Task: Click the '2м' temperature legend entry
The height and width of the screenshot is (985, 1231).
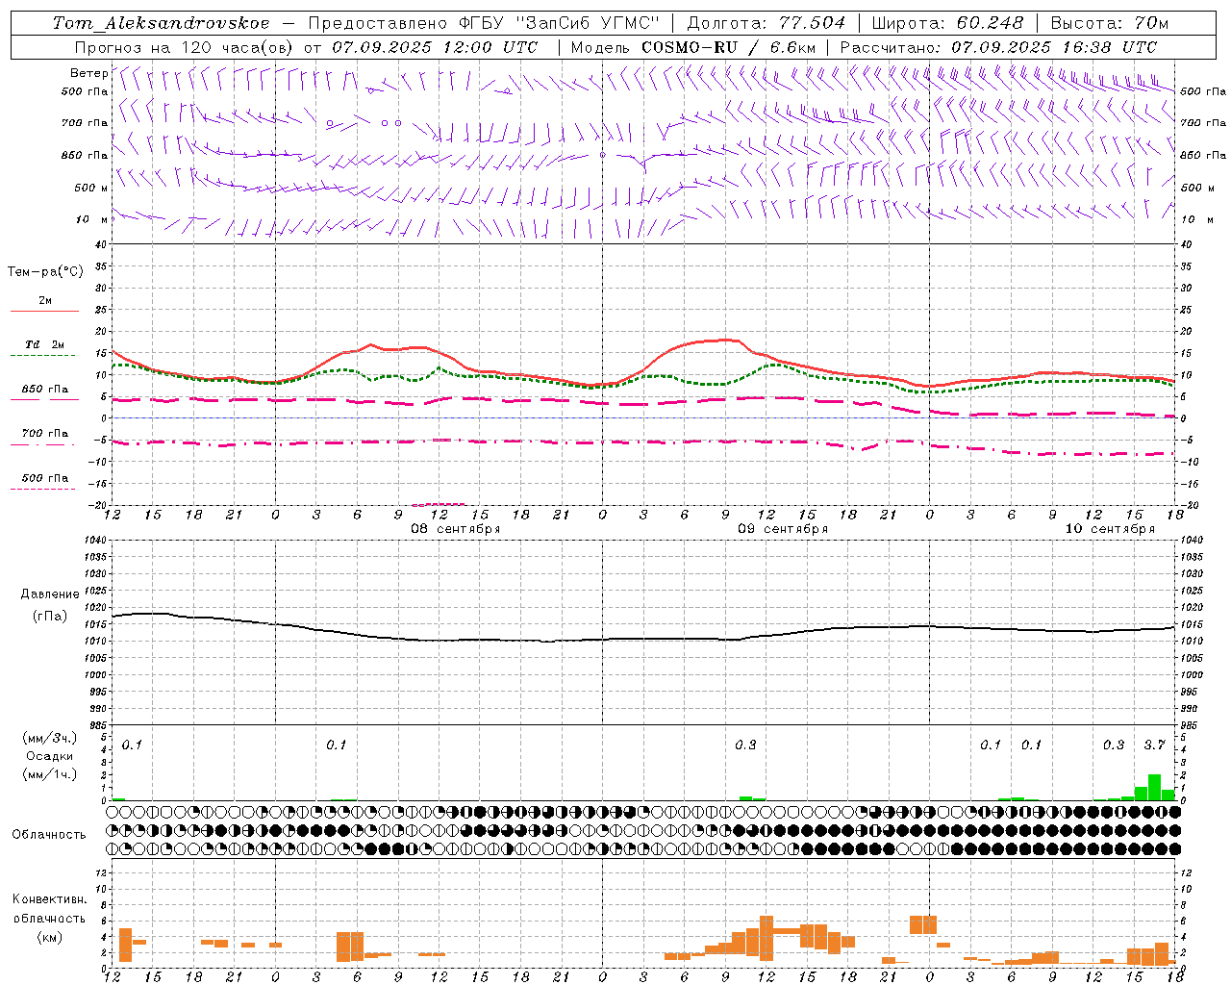Action: [x=45, y=301]
